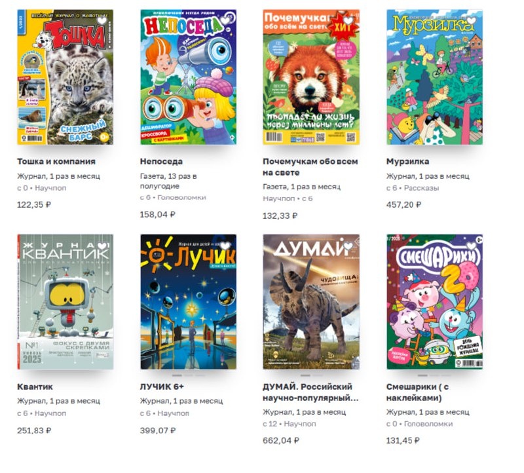Click carousel indicator under Лучик cover

tap(188, 375)
